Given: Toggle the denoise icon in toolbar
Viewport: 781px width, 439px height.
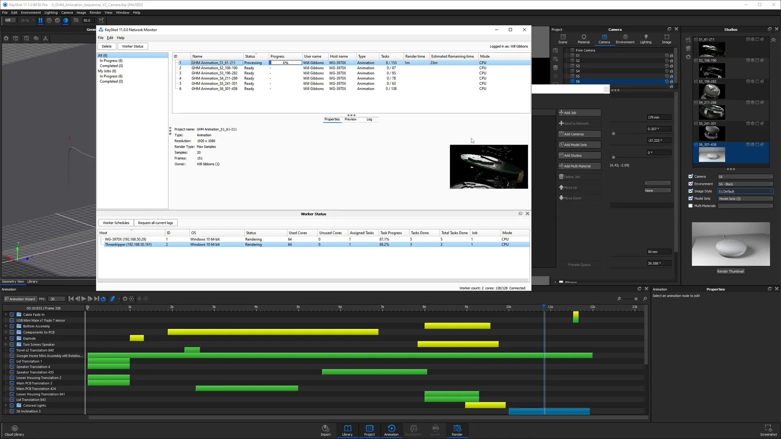Looking at the screenshot, I should 65,20.
